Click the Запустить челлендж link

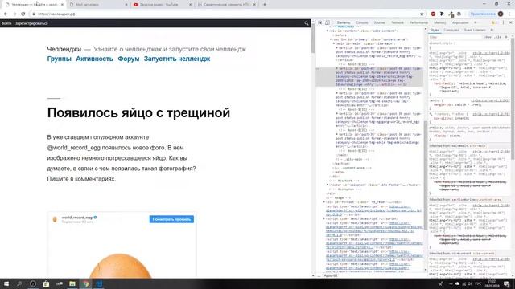pyautogui.click(x=177, y=59)
